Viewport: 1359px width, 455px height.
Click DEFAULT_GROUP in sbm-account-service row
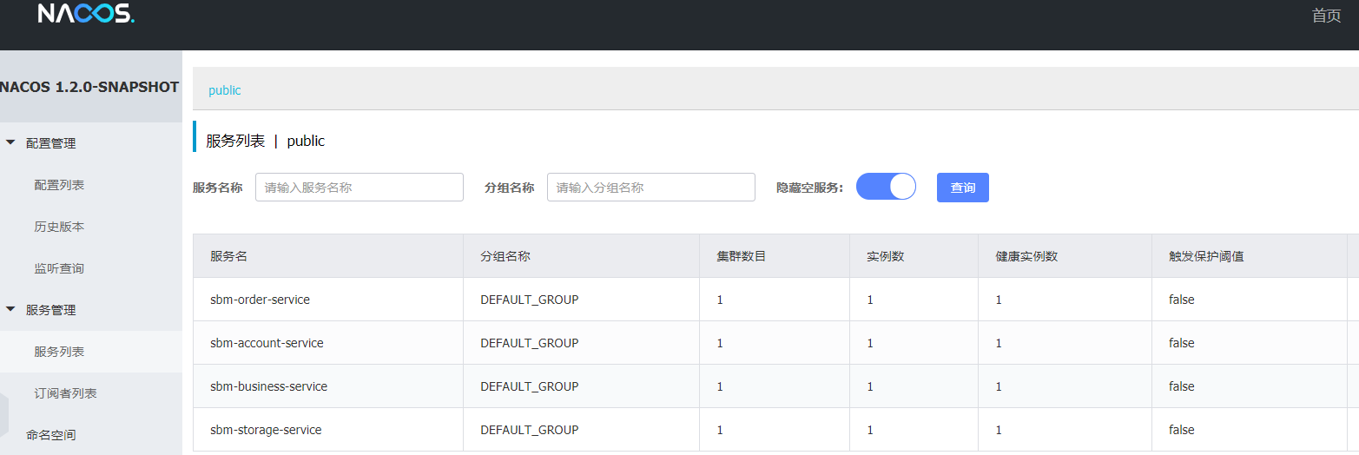click(x=530, y=343)
